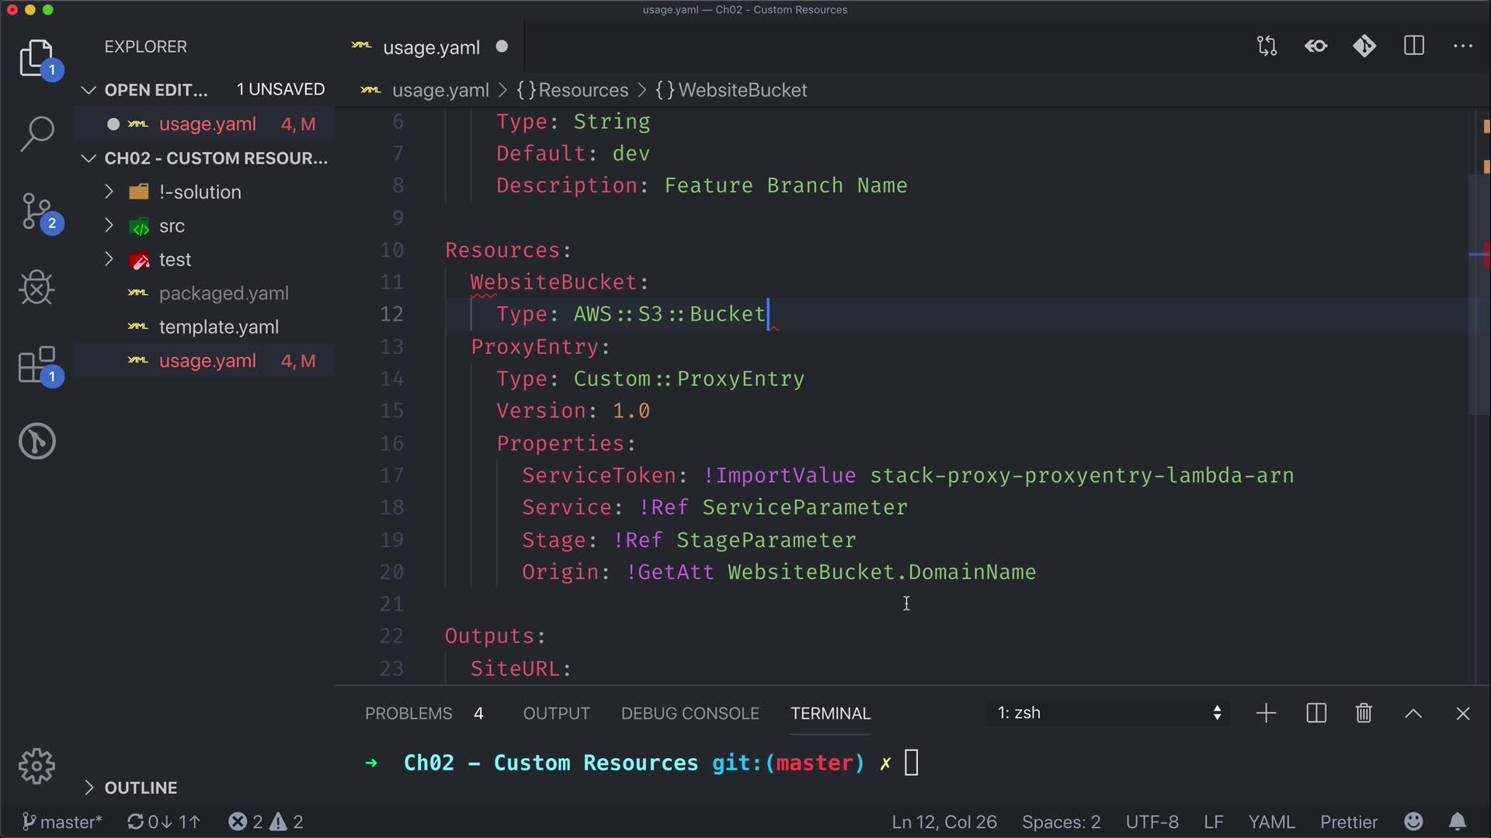Open the Search view in activity bar
This screenshot has width=1491, height=838.
pyautogui.click(x=36, y=133)
